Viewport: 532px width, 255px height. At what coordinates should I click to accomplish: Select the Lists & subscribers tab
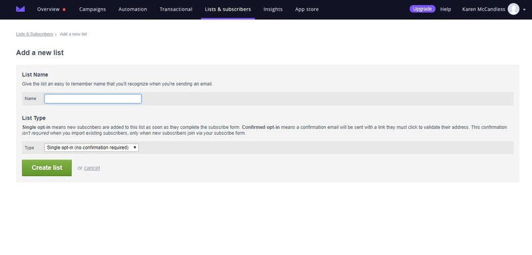click(x=228, y=9)
